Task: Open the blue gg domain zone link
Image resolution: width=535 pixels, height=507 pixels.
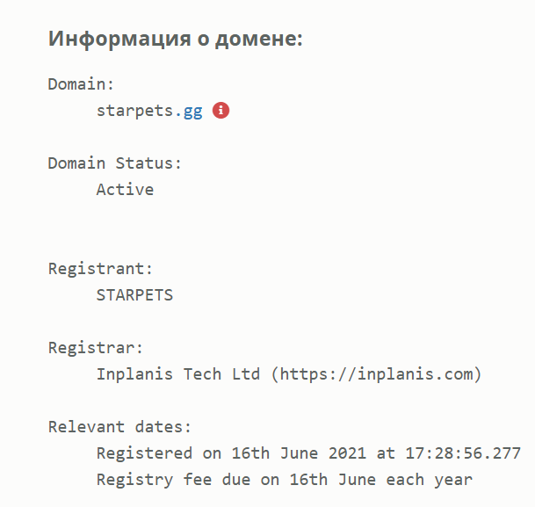Action: pyautogui.click(x=193, y=112)
